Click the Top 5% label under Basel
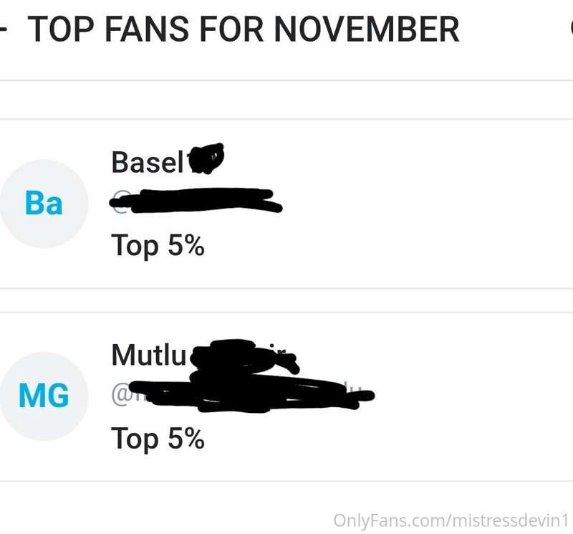573x534 pixels. tap(158, 246)
